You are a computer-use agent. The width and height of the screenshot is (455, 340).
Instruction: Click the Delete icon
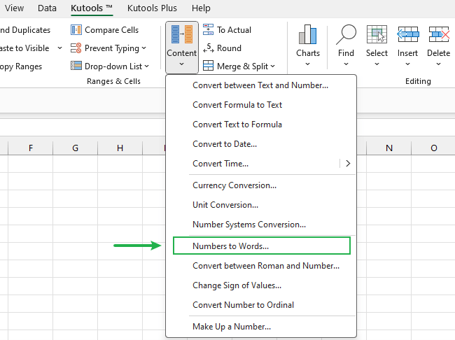click(439, 34)
